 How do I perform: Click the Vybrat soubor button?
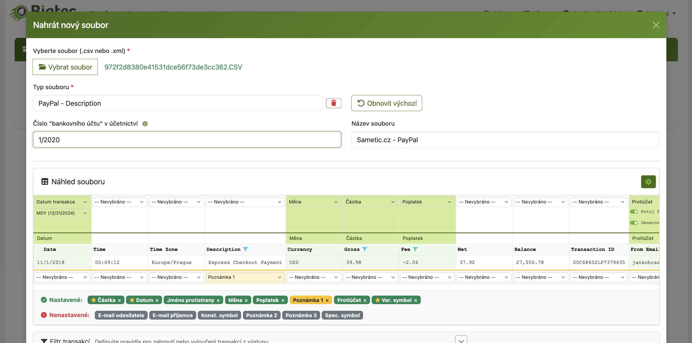[65, 67]
